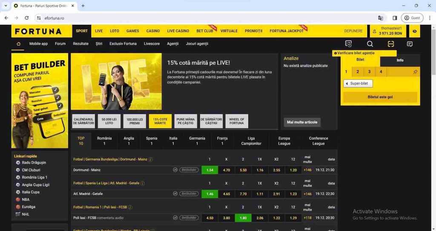This screenshot has height=231, width=436.
Task: Reload the page
Action: point(26,18)
